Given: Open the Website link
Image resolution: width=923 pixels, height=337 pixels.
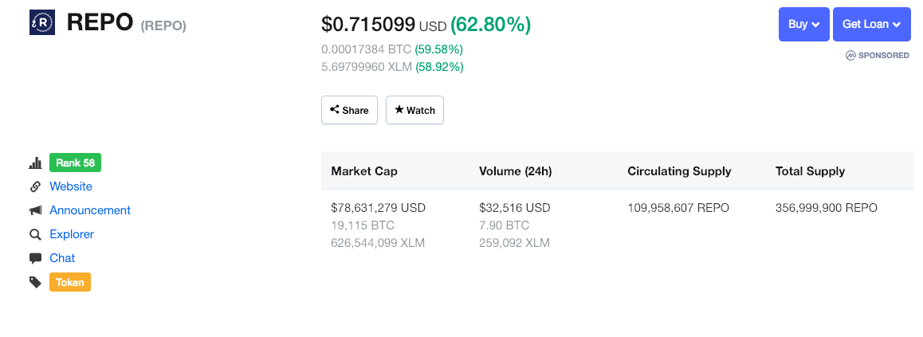Looking at the screenshot, I should tap(71, 186).
